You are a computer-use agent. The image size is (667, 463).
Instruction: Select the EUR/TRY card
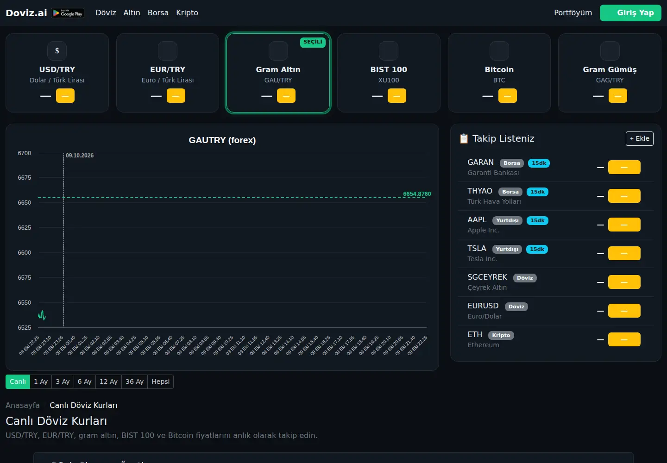168,73
